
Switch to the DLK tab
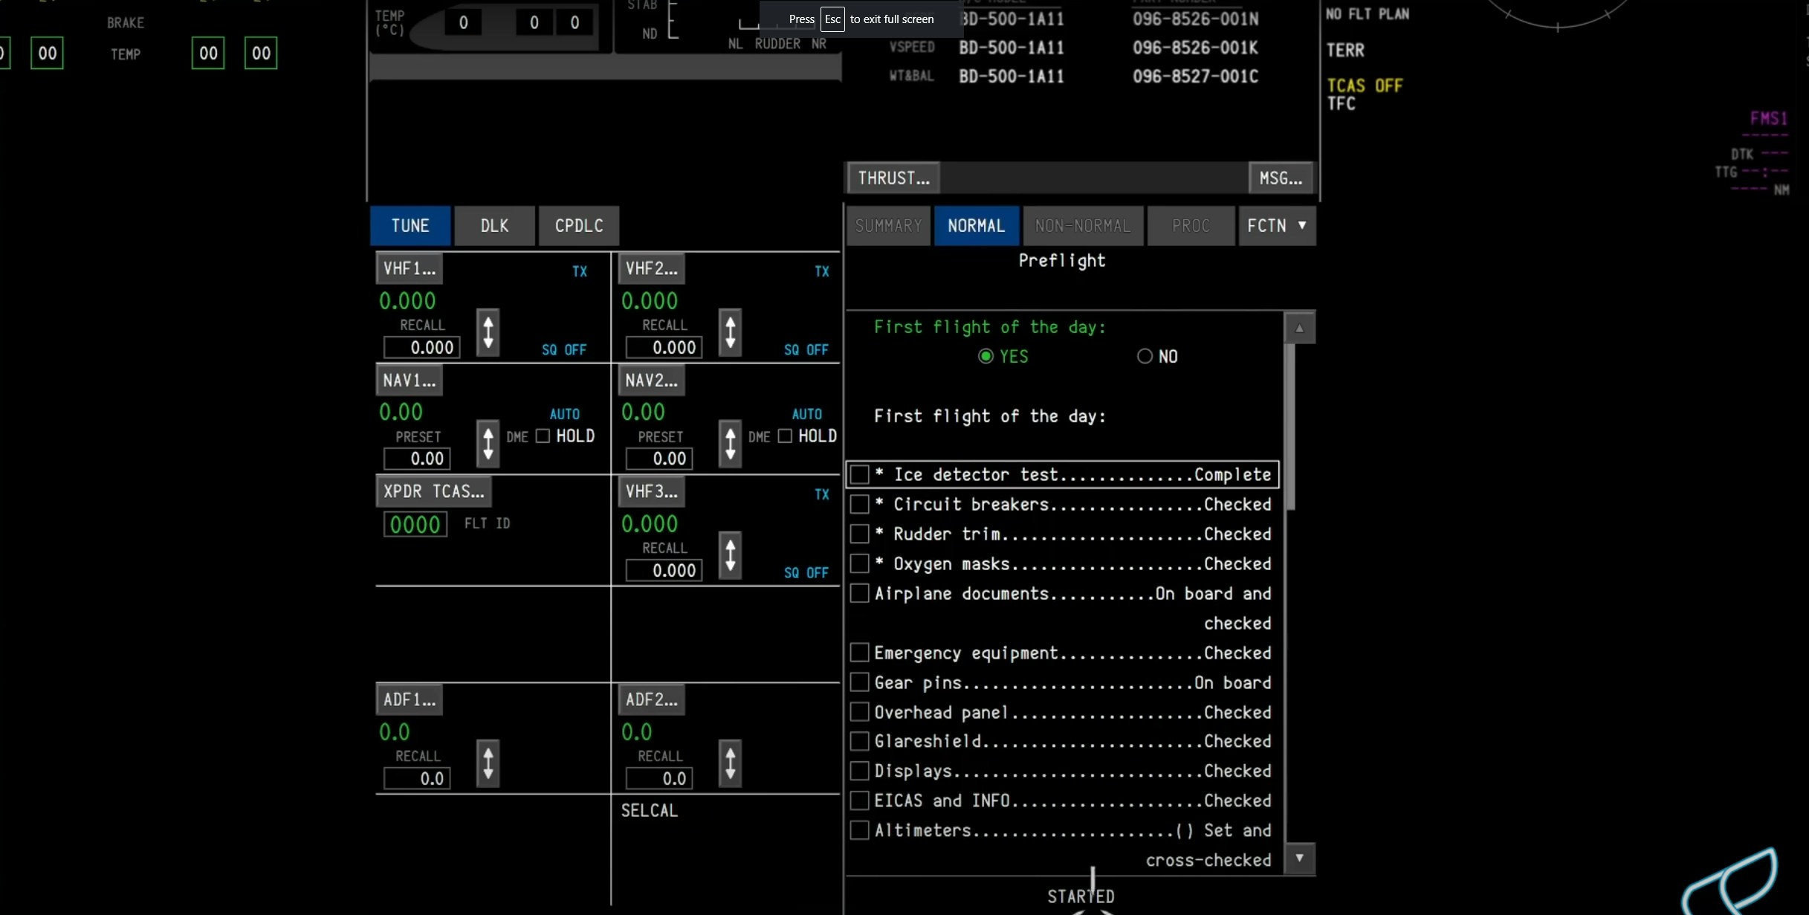(x=494, y=226)
